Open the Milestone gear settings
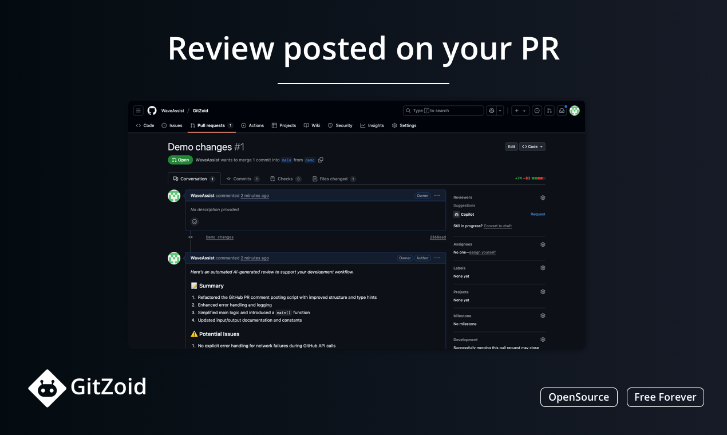The image size is (727, 435). click(x=543, y=315)
